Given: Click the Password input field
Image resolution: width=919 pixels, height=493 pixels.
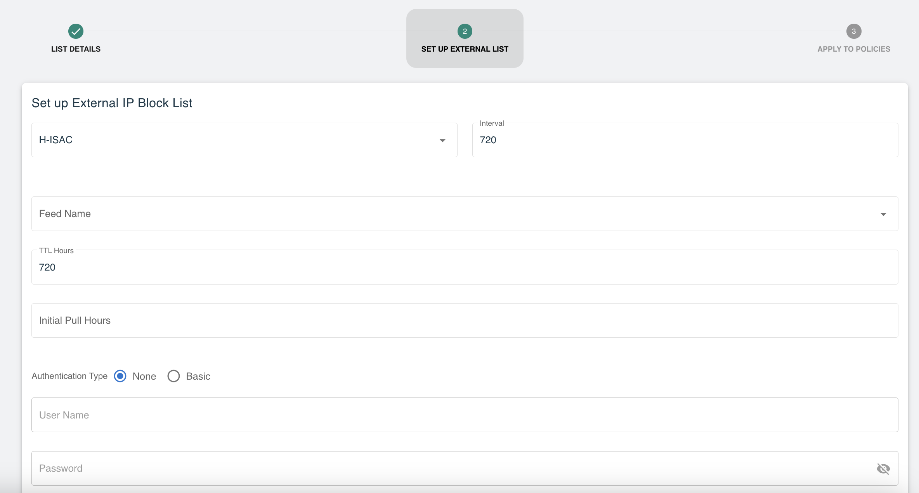Looking at the screenshot, I should tap(465, 468).
